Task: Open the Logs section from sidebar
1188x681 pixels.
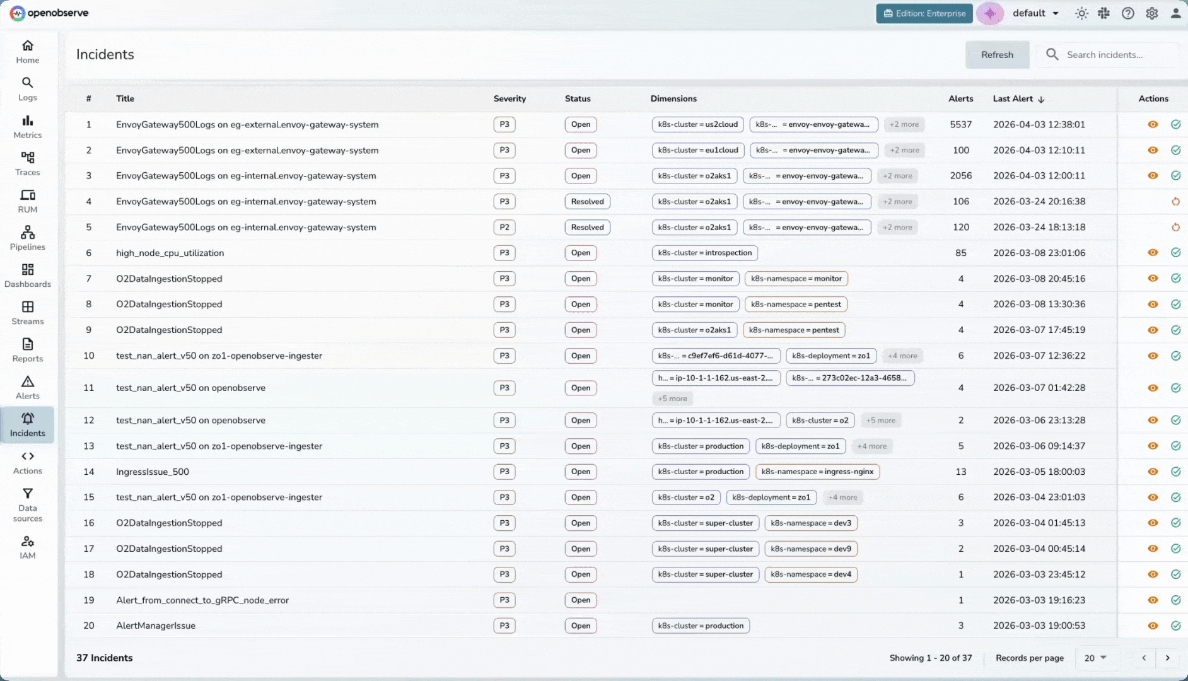Action: pos(27,88)
